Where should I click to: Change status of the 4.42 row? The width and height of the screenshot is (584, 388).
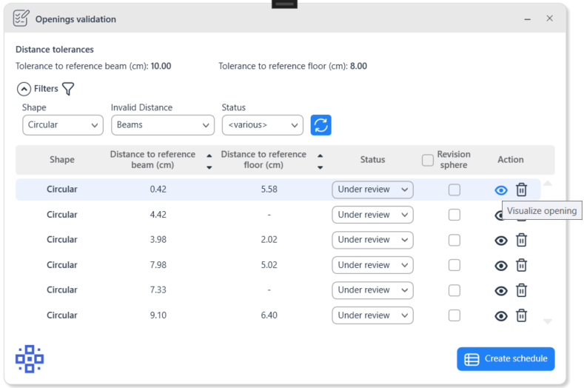pos(372,215)
